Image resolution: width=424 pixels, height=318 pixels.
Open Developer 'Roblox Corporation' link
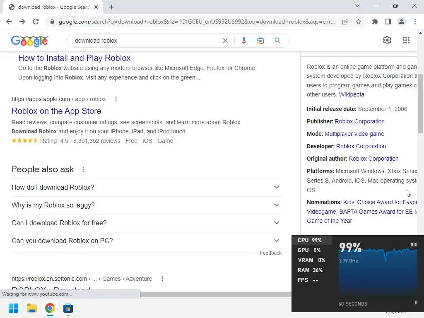click(x=361, y=146)
